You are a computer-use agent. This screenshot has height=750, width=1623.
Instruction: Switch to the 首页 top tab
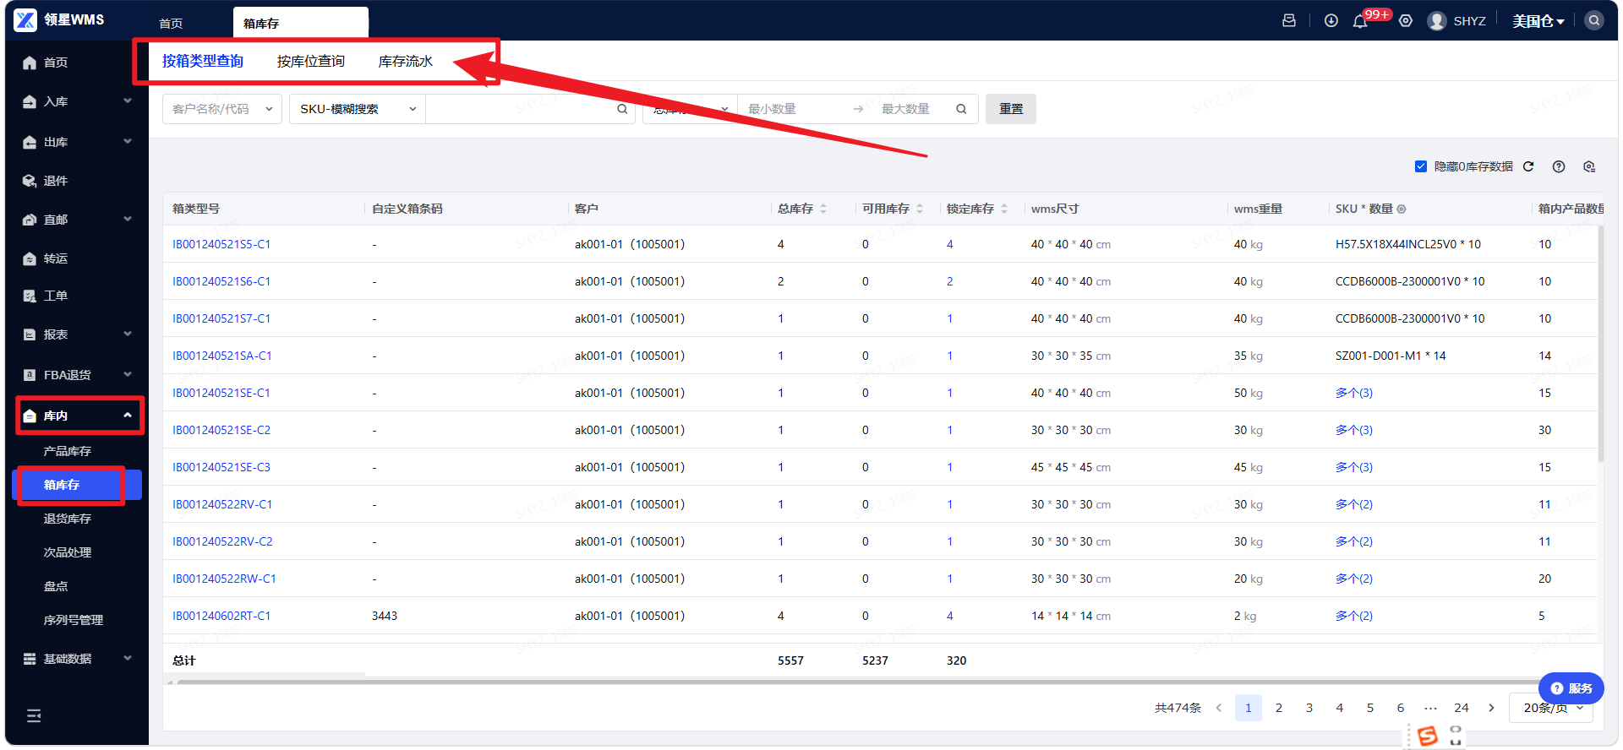pyautogui.click(x=171, y=24)
